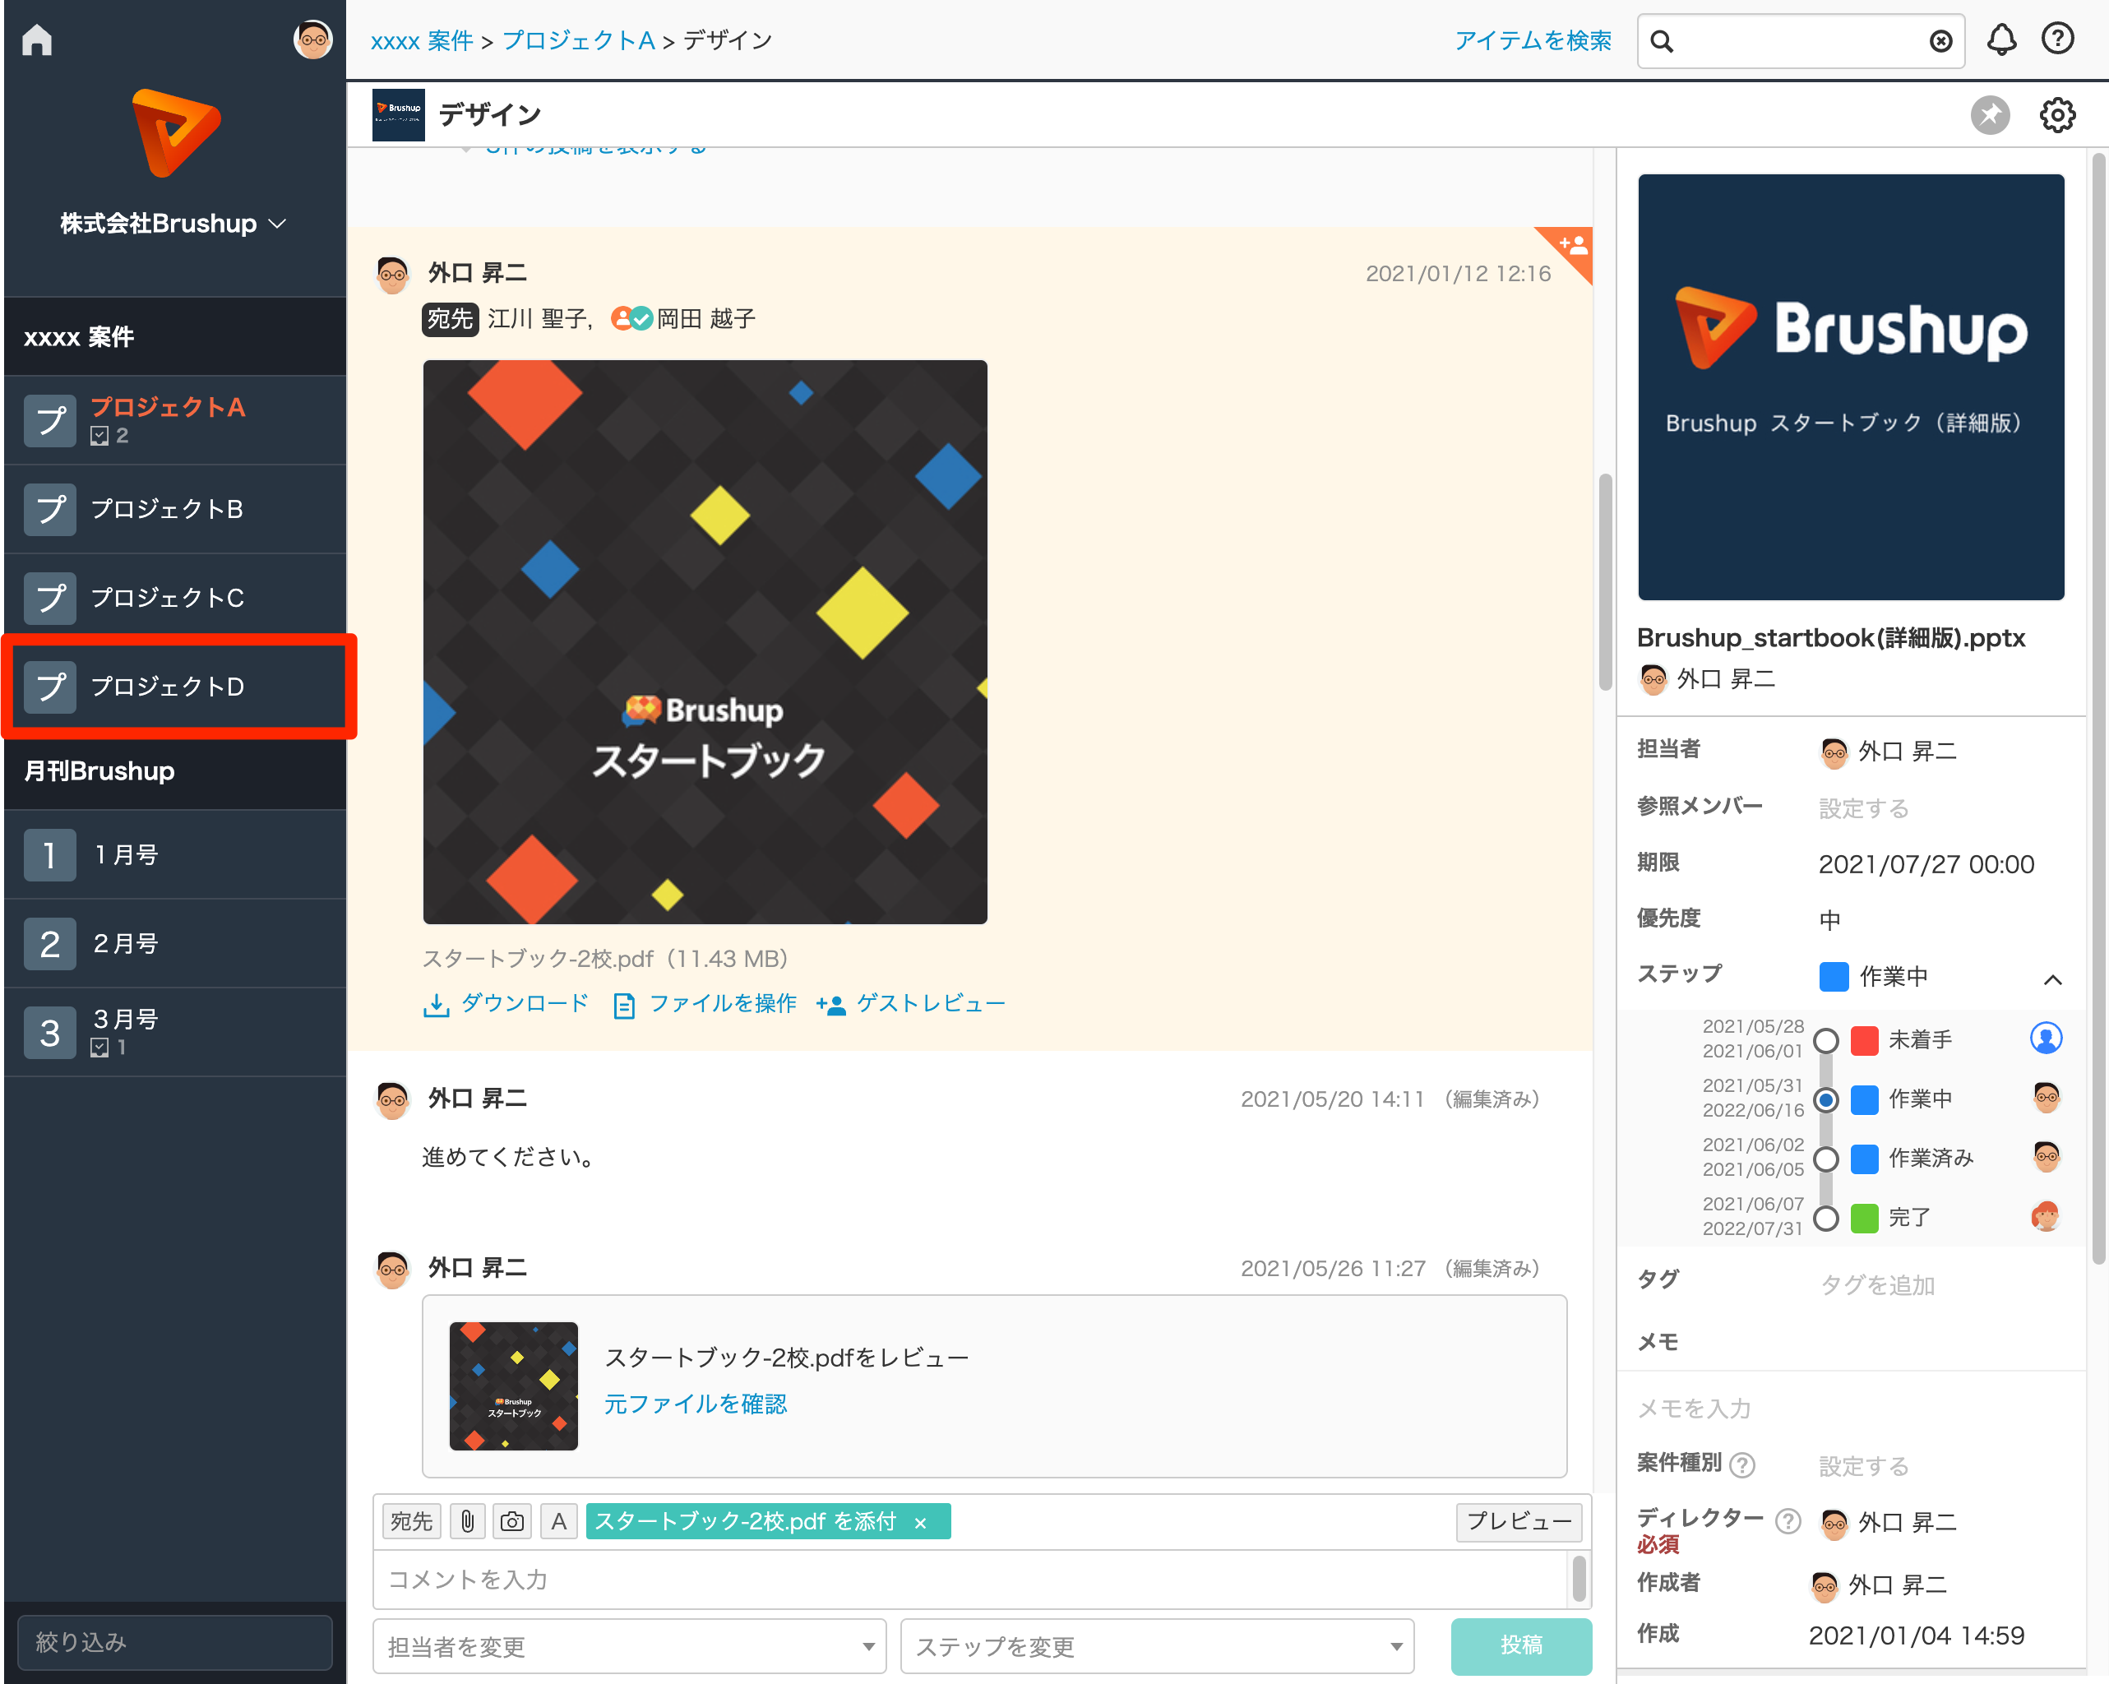The width and height of the screenshot is (2109, 1684).
Task: Click the red 未着手 color swatch
Action: click(x=1865, y=1040)
